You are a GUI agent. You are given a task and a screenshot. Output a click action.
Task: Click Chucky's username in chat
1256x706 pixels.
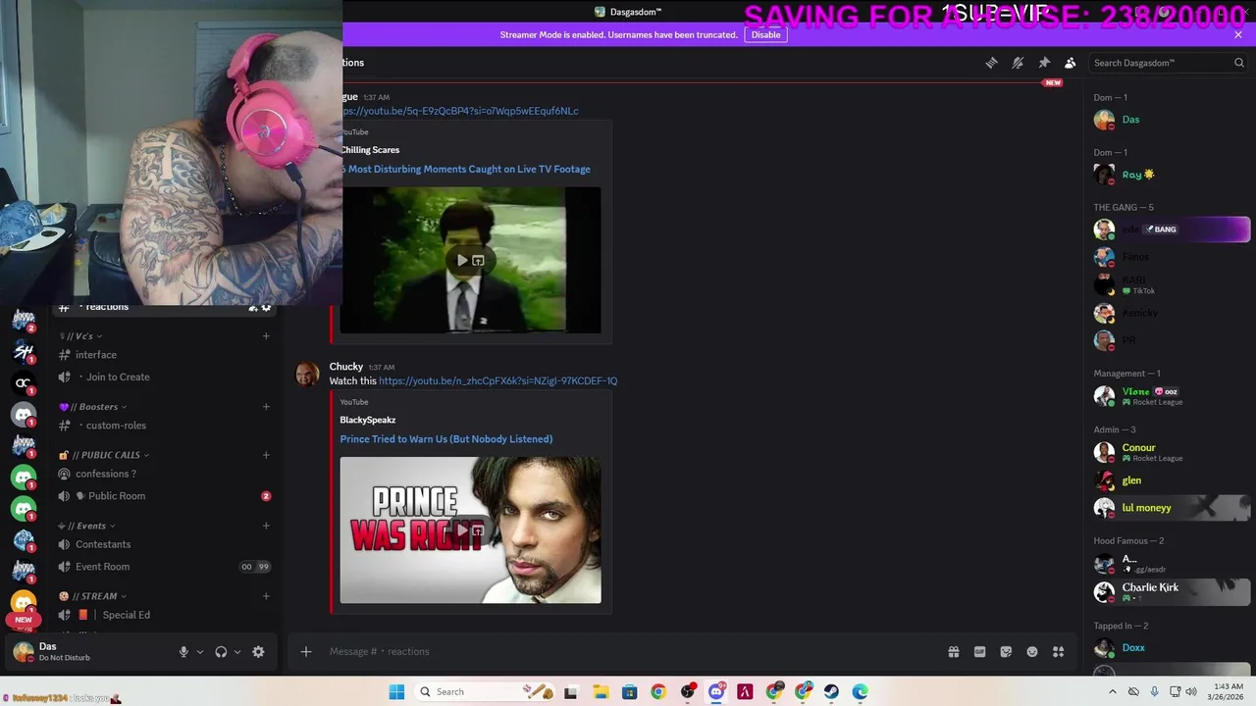[345, 367]
